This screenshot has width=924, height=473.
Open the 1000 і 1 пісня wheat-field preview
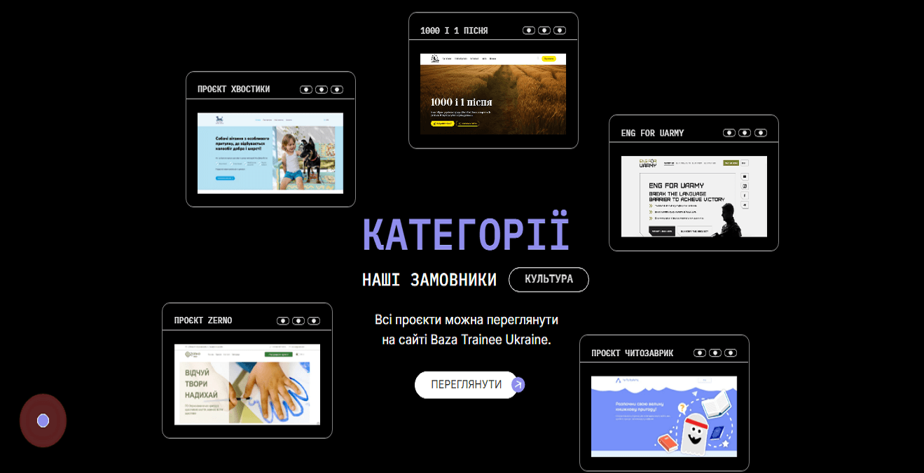[x=493, y=94]
